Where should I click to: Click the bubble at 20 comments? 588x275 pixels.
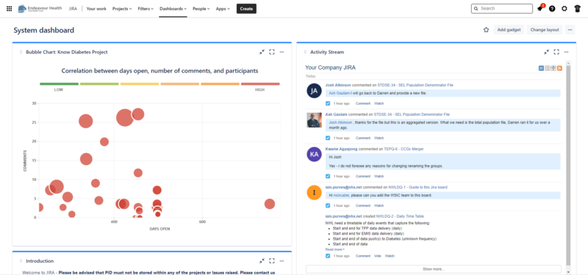(x=104, y=142)
